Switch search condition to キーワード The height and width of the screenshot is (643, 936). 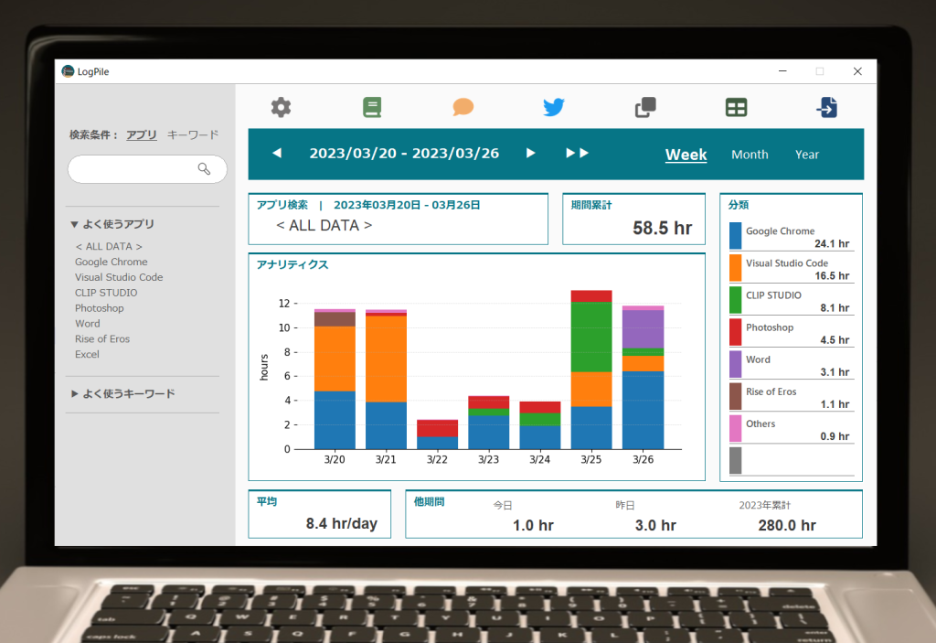(x=193, y=134)
